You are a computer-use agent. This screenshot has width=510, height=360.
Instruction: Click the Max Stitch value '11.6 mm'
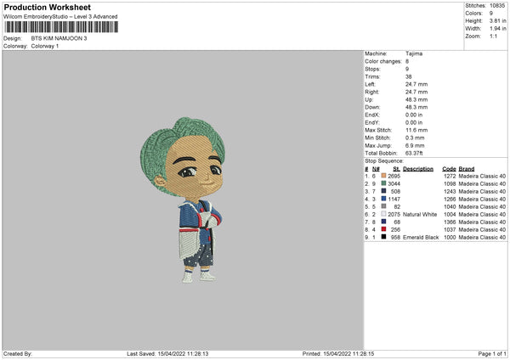pos(416,130)
